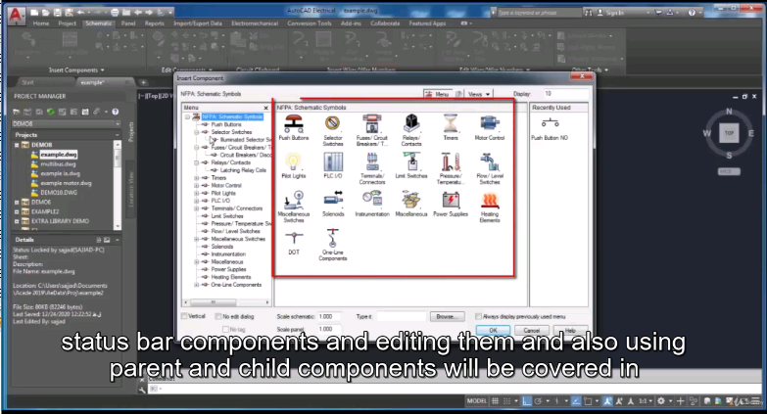767x414 pixels.
Task: Toggle the No edit dialog checkbox
Action: 218,316
